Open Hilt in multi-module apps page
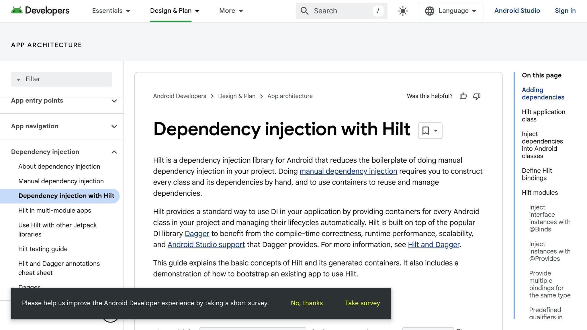The image size is (587, 330). tap(55, 211)
